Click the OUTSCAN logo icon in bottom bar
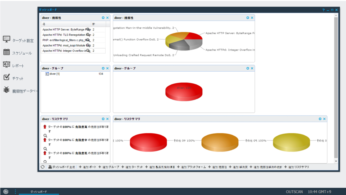The height and width of the screenshot is (195, 346). click(x=6, y=191)
